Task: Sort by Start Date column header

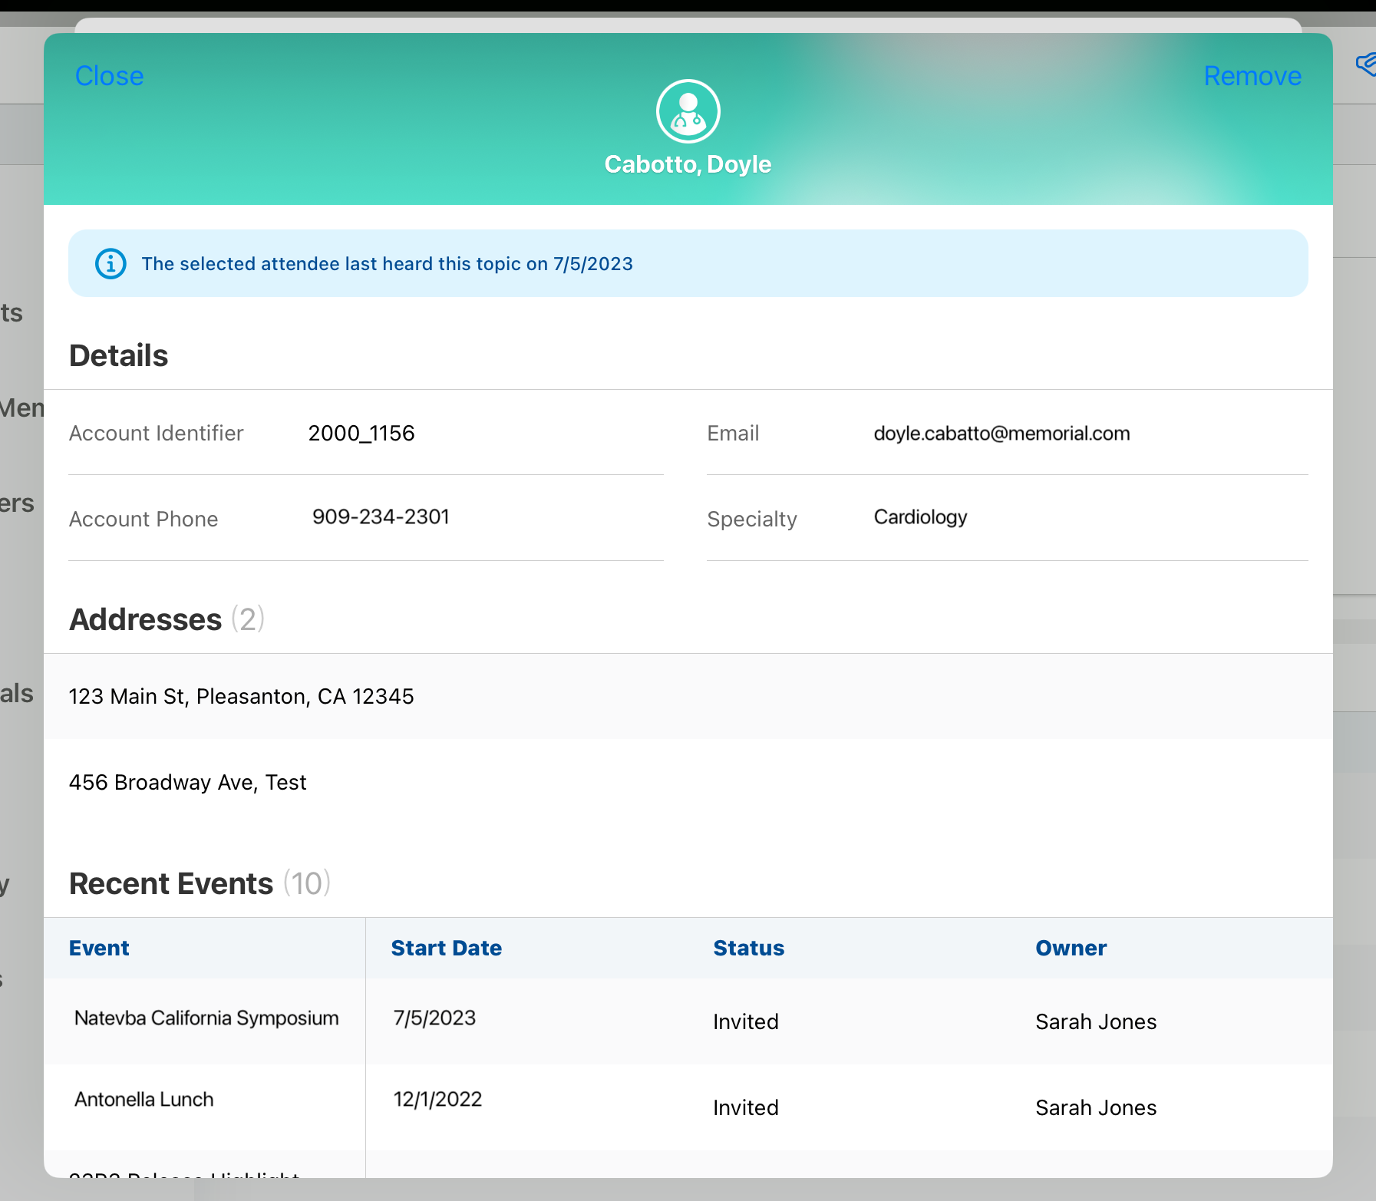Action: pyautogui.click(x=446, y=948)
